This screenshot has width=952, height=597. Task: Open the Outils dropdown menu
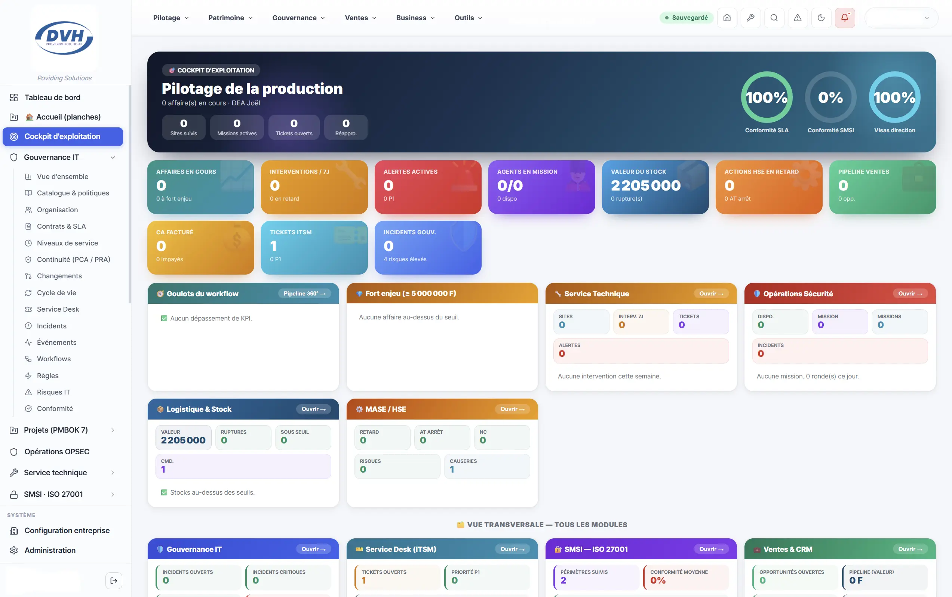point(468,18)
